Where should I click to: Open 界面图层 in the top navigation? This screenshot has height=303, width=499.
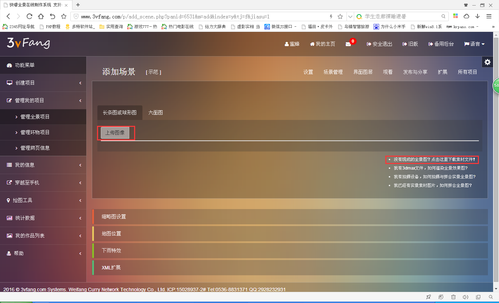click(x=363, y=72)
